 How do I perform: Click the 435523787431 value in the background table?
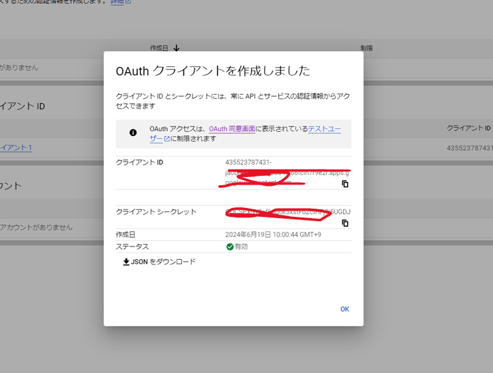click(470, 148)
